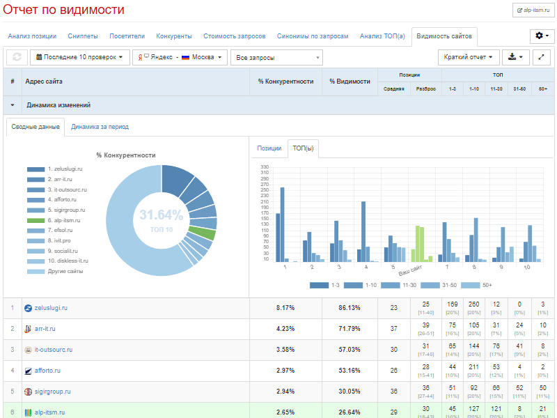Viewport: 557px width, 418px height.
Task: Click the ivit.pro donut legend swatch
Action: click(x=36, y=241)
